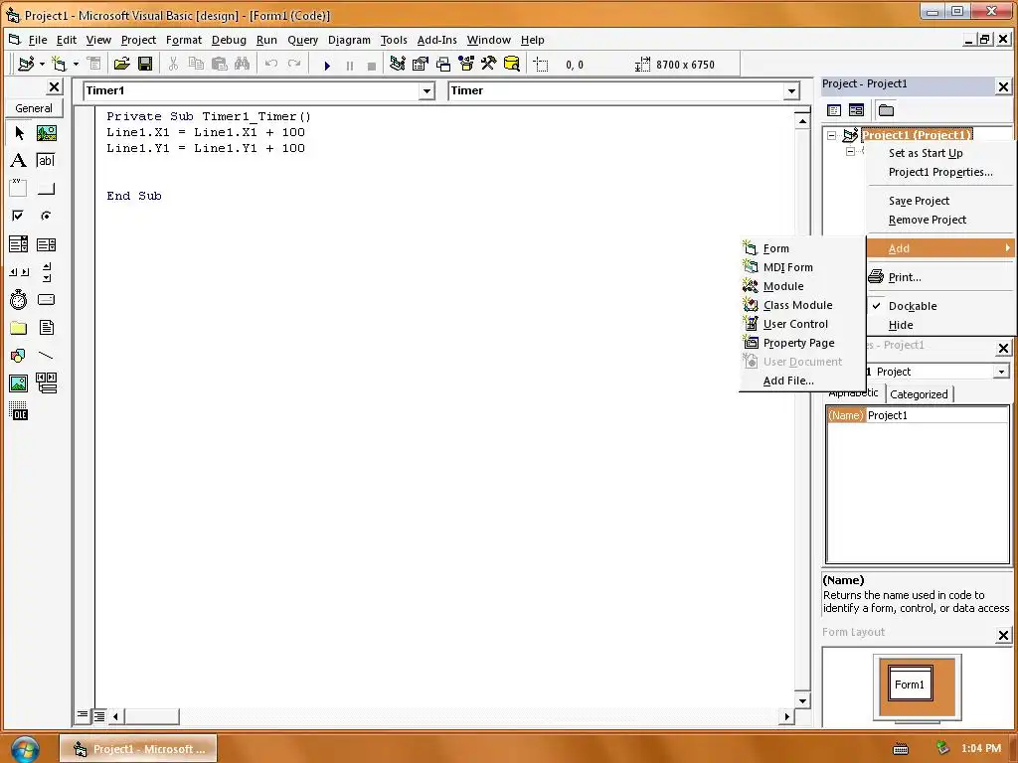The width and height of the screenshot is (1018, 763).
Task: Select the Image tool in toolbox
Action: point(19,383)
